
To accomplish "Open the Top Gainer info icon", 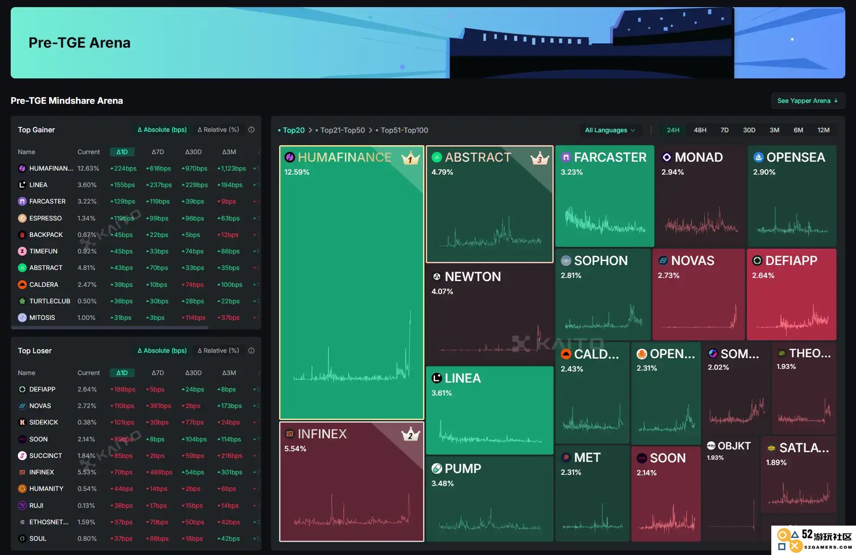I will (251, 130).
